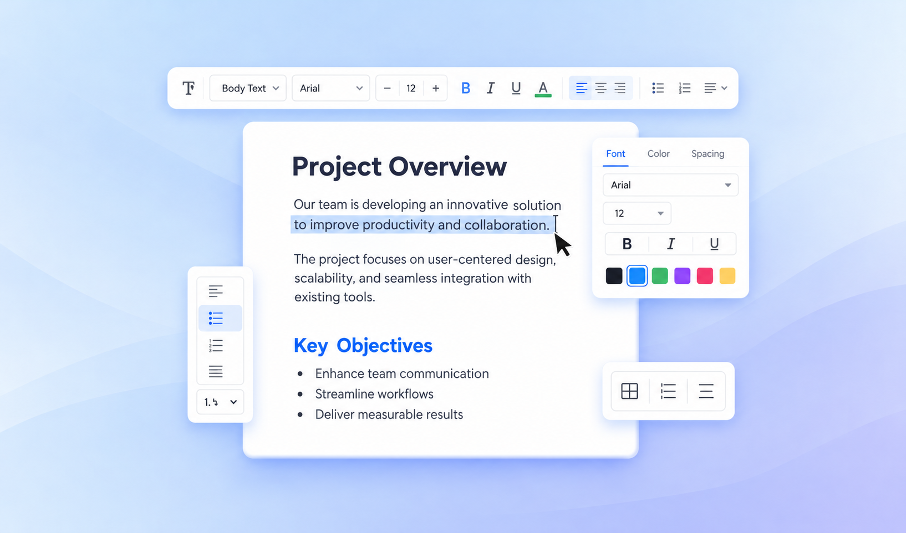This screenshot has width=906, height=533.
Task: Click horizontal lines icon in bottom-right panel
Action: click(706, 391)
